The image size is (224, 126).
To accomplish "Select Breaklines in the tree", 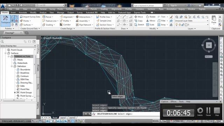I will pyautogui.click(x=25, y=73).
